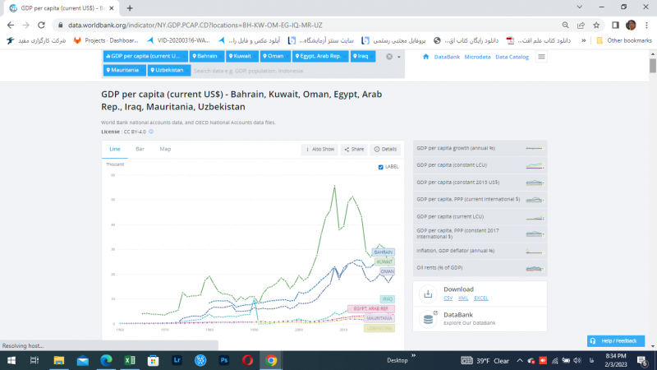Switch to the Bar chart tab
657x370 pixels.
click(140, 149)
